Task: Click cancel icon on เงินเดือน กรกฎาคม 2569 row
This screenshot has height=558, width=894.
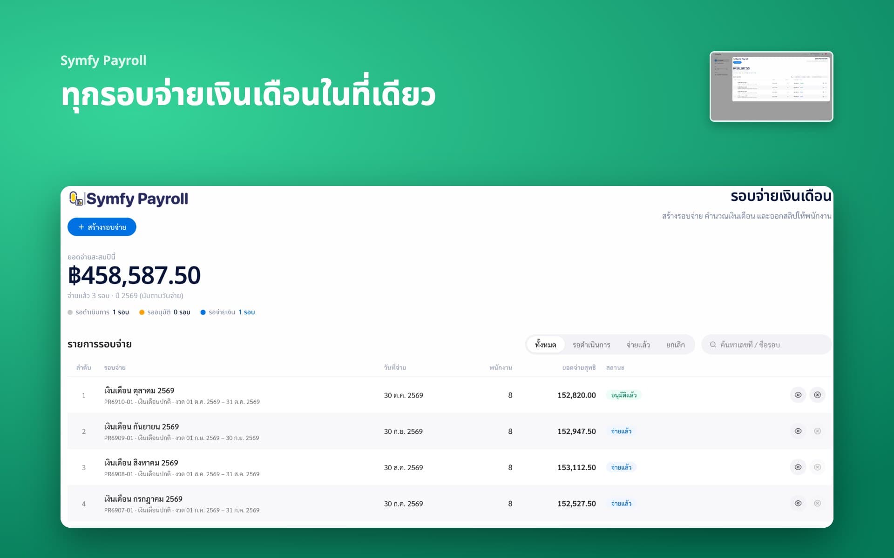Action: coord(817,503)
